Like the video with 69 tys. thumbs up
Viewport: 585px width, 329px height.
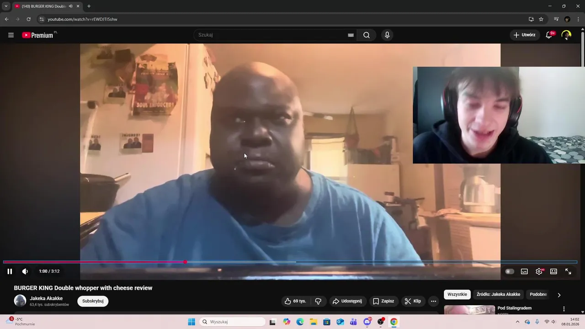(x=295, y=301)
